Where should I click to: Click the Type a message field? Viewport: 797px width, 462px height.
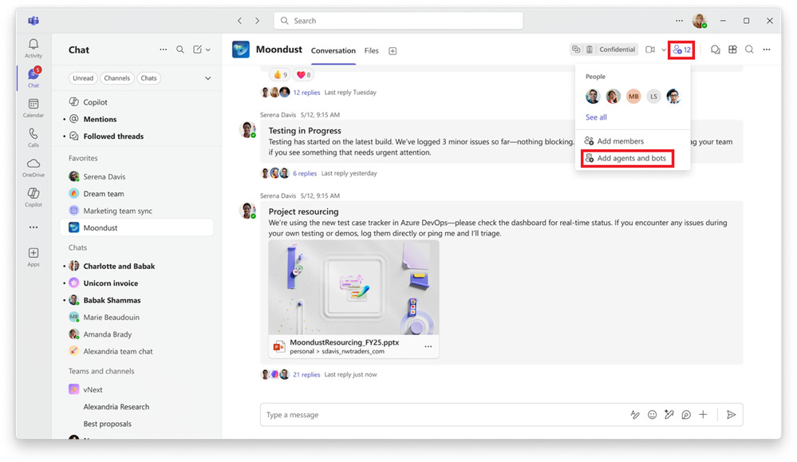click(x=439, y=415)
